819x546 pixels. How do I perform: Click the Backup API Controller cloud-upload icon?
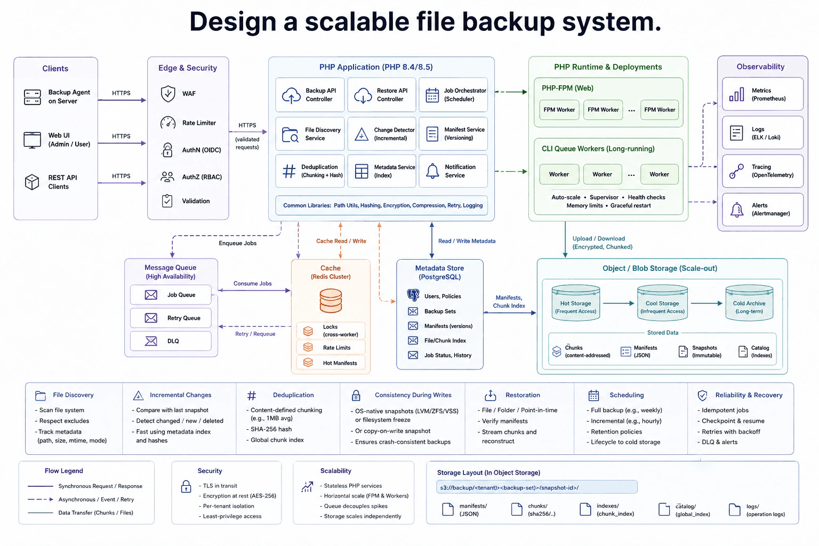point(291,95)
